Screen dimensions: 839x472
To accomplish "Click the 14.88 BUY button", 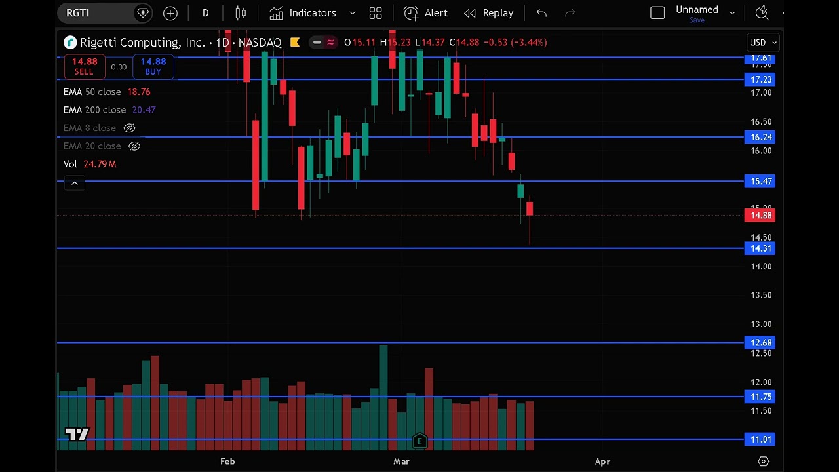I will coord(153,66).
